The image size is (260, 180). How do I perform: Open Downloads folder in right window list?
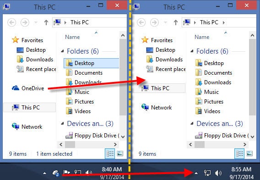coord(213,82)
